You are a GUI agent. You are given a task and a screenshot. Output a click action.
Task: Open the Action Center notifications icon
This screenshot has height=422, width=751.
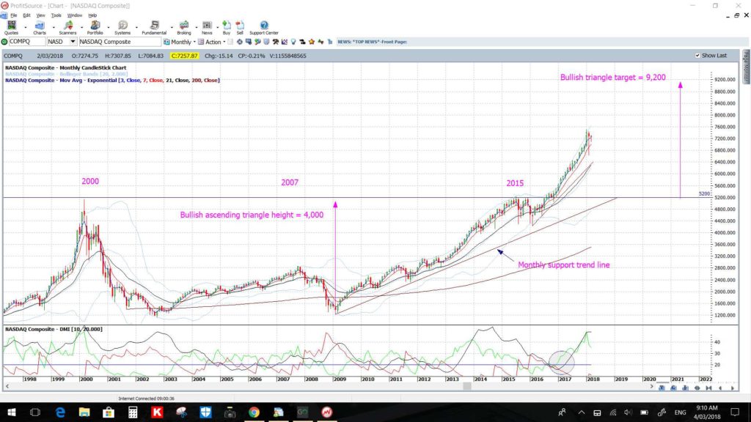(x=735, y=412)
